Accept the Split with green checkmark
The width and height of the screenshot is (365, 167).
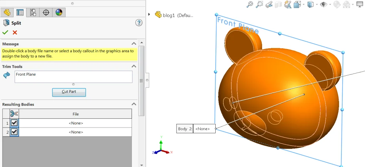(x=5, y=32)
